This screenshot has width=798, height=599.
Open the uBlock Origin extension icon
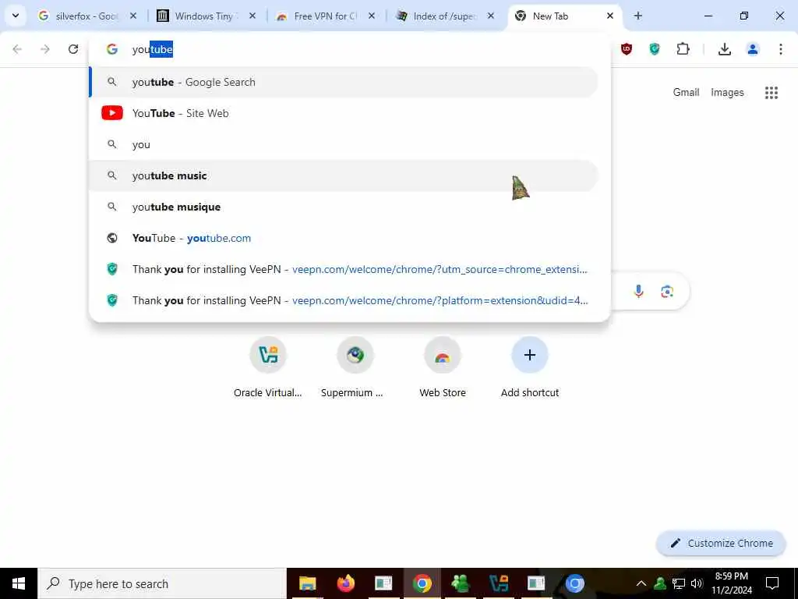627,49
